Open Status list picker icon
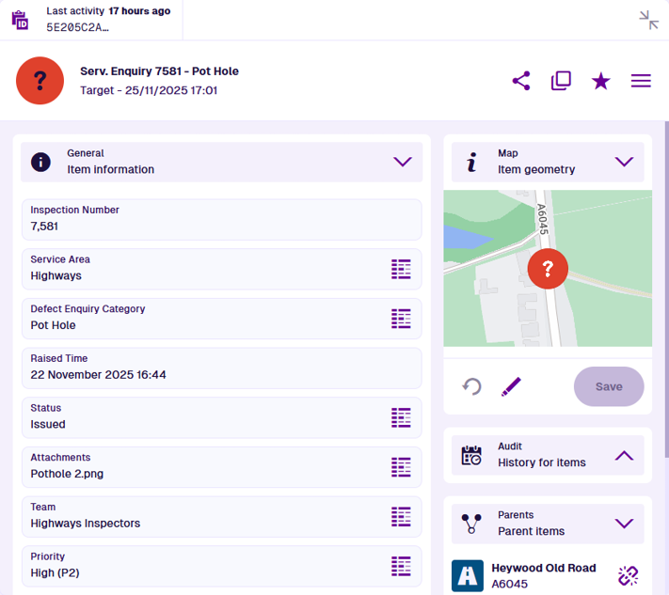 tap(402, 417)
